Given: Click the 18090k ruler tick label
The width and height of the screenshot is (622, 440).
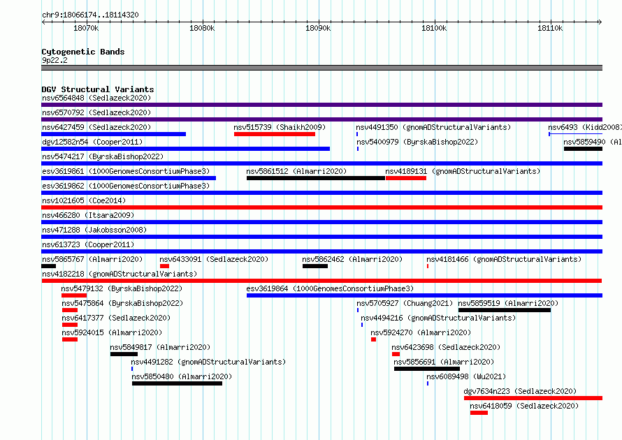Looking at the screenshot, I should 318,28.
